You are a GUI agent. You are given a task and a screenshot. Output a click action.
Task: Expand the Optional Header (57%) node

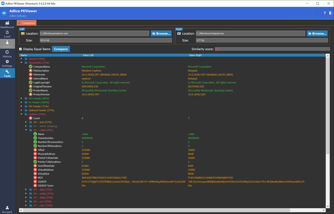(x=22, y=110)
